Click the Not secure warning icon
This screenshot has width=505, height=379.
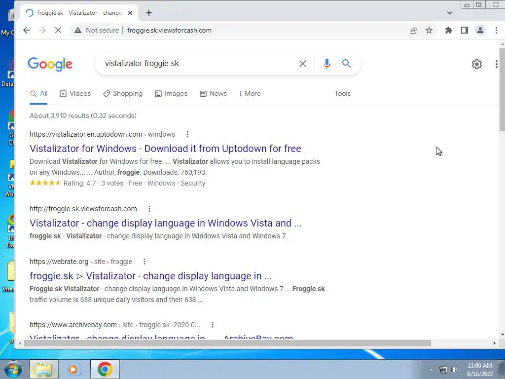point(77,30)
